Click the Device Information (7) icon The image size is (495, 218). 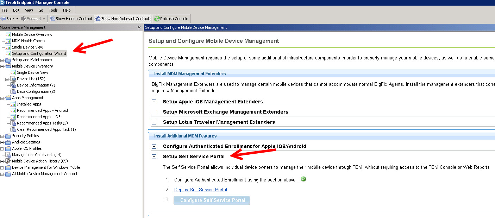13,85
